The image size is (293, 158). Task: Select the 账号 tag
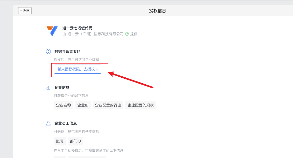(60, 141)
